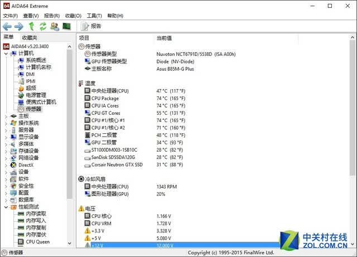Viewport: 357px width, 257px height.
Task: Collapse the 计算机 tree node
Action: (6, 54)
